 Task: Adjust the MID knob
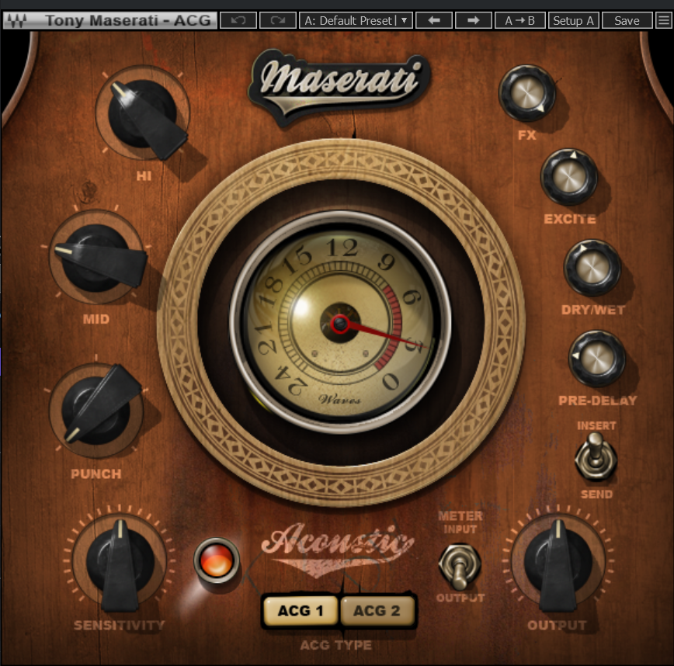point(97,258)
